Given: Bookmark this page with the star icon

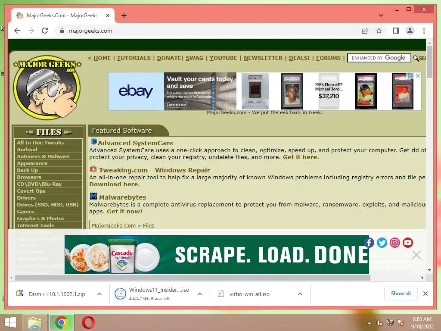Looking at the screenshot, I should click(x=379, y=31).
